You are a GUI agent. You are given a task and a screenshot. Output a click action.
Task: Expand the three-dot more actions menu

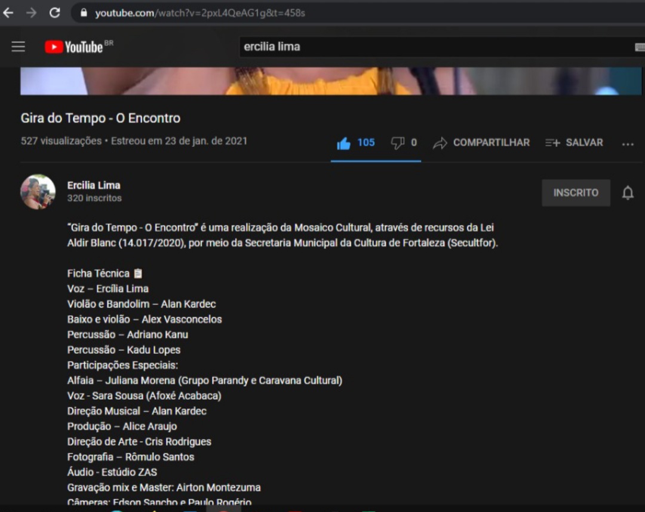coord(628,143)
